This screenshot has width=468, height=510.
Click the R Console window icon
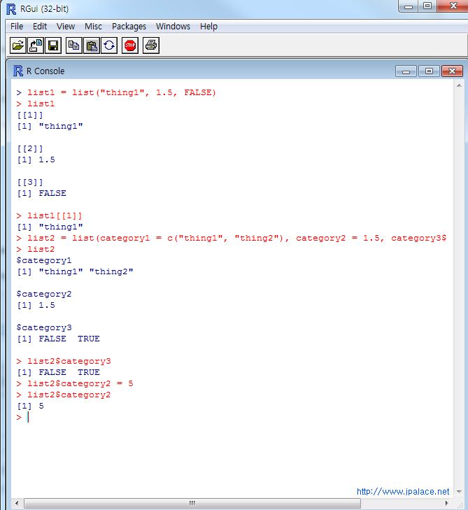click(x=18, y=71)
